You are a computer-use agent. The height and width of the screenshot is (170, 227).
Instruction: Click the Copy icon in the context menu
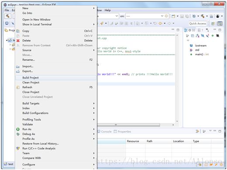18,31
